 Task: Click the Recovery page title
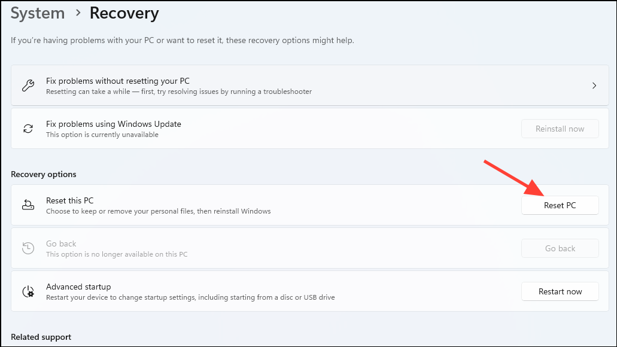click(124, 13)
